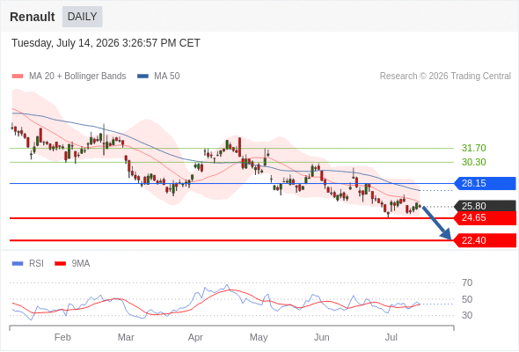519x352 pixels.
Task: Toggle the 9MA legend entry
Action: 72,264
